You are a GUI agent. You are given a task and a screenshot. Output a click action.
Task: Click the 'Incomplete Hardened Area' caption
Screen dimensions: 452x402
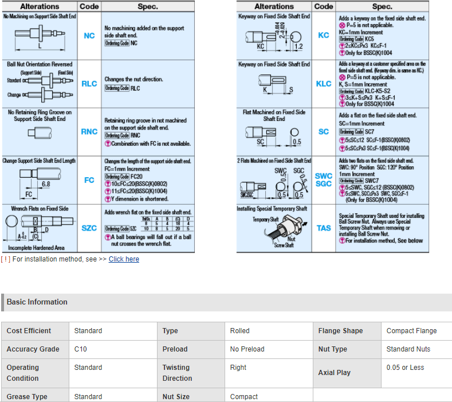coord(36,248)
